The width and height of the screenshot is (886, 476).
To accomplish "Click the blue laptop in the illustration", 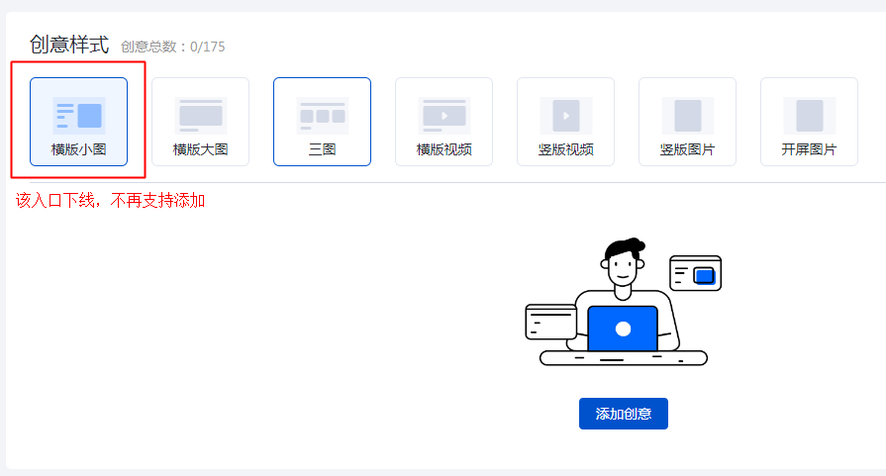I will [623, 329].
